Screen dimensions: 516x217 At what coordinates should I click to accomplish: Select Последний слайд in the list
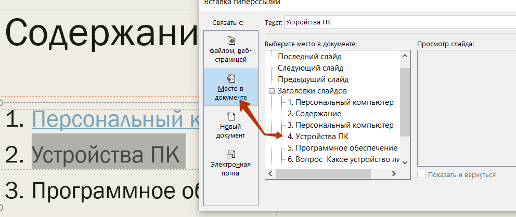(x=309, y=57)
